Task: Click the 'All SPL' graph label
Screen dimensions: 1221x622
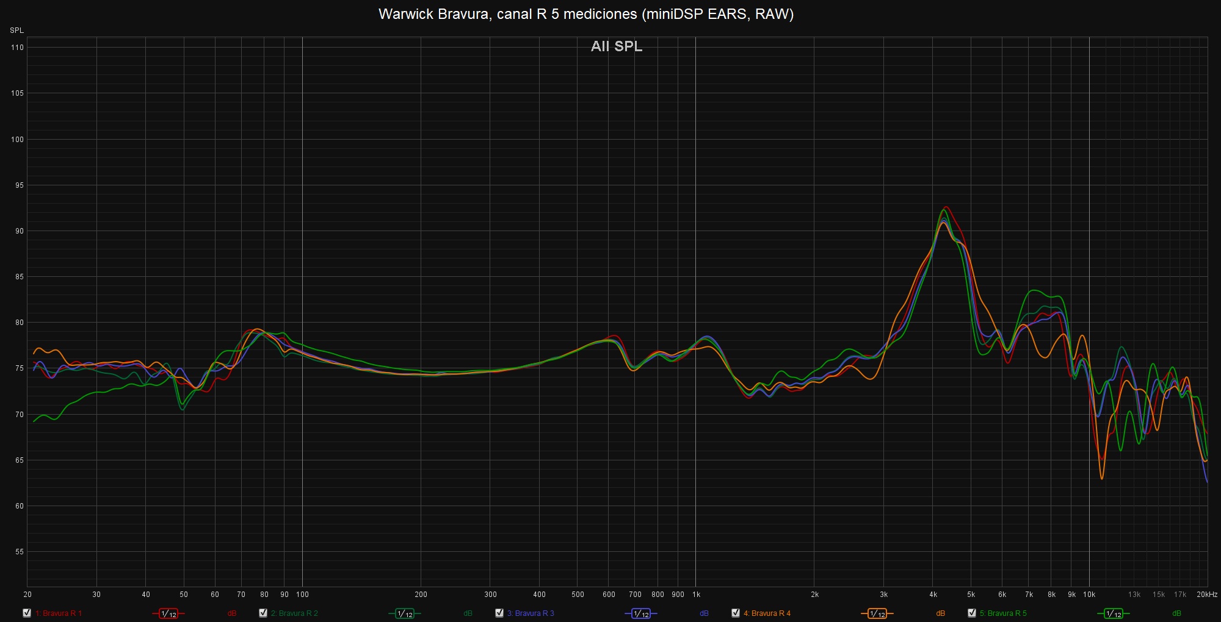Action: point(617,46)
